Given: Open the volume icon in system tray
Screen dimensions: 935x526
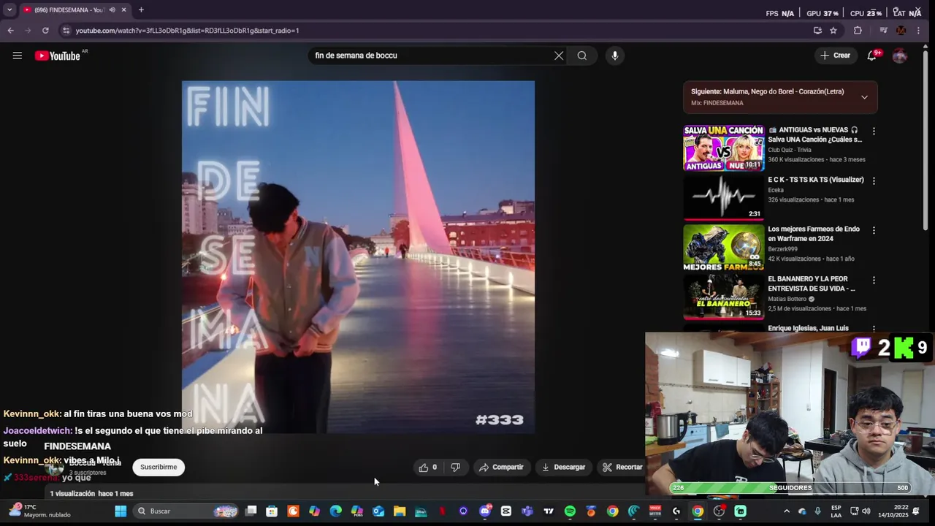Looking at the screenshot, I should click(x=866, y=511).
